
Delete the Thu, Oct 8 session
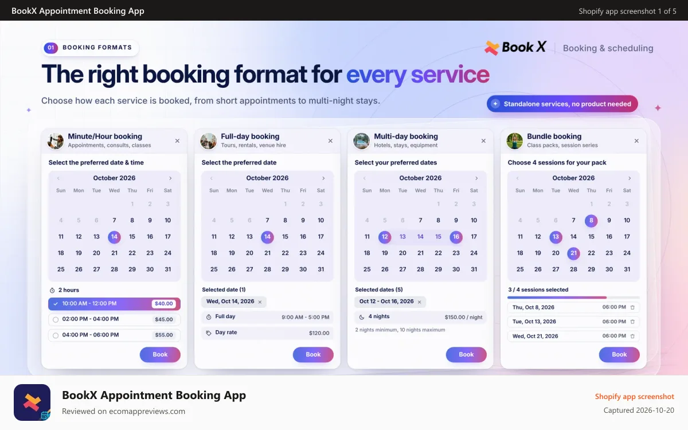coord(632,307)
